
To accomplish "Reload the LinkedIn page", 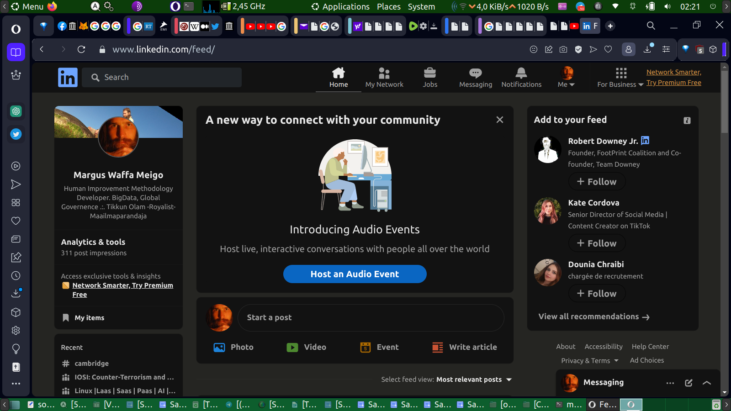I will point(81,49).
